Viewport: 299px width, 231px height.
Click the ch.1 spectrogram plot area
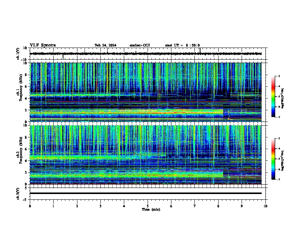point(146,92)
